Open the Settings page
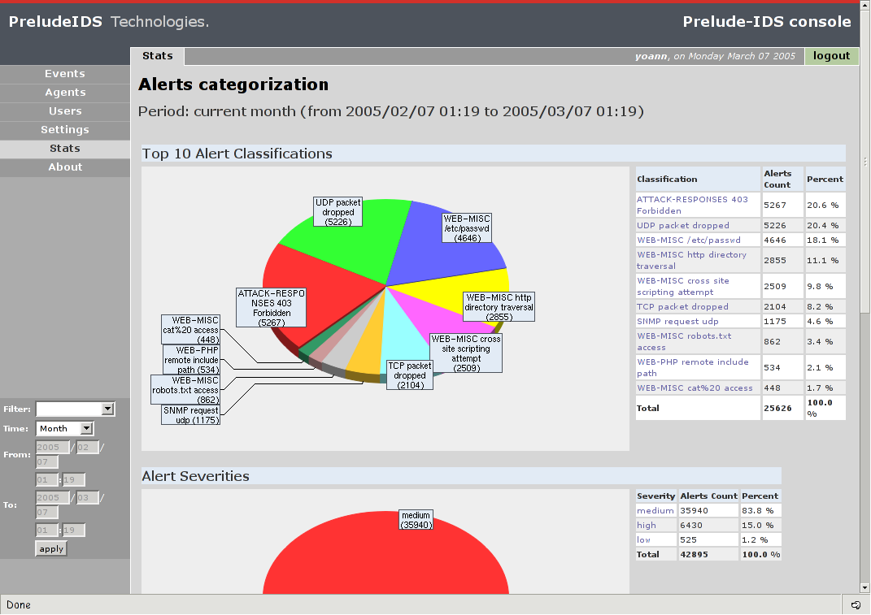This screenshot has height=615, width=871. tap(65, 130)
